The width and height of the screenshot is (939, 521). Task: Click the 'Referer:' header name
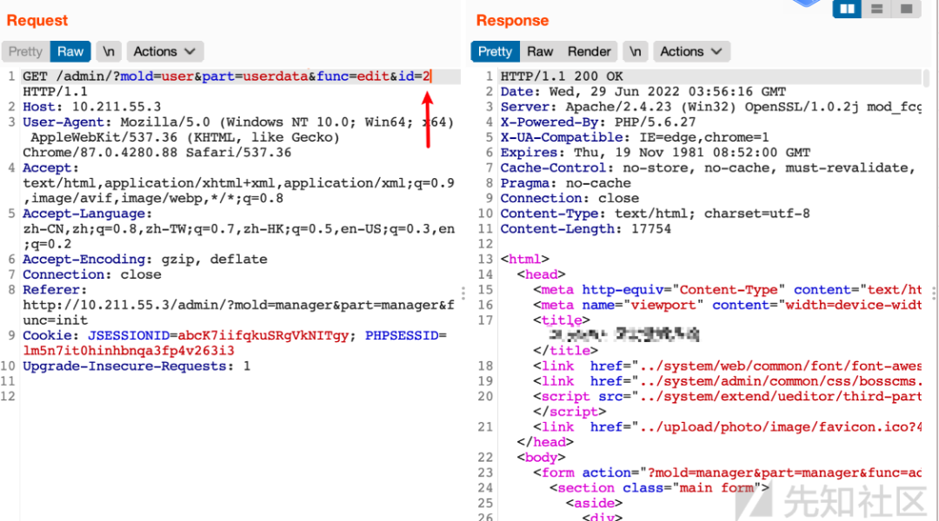click(x=55, y=289)
